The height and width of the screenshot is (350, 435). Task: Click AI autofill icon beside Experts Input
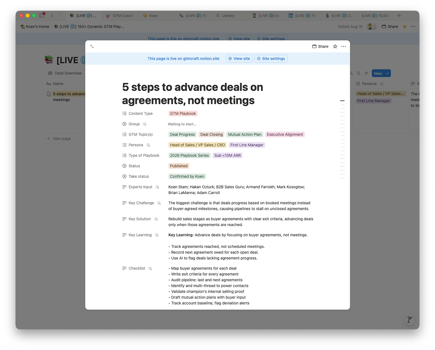[157, 187]
